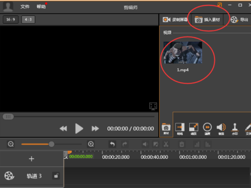Toggle the lock on 轨道 3

(56, 176)
